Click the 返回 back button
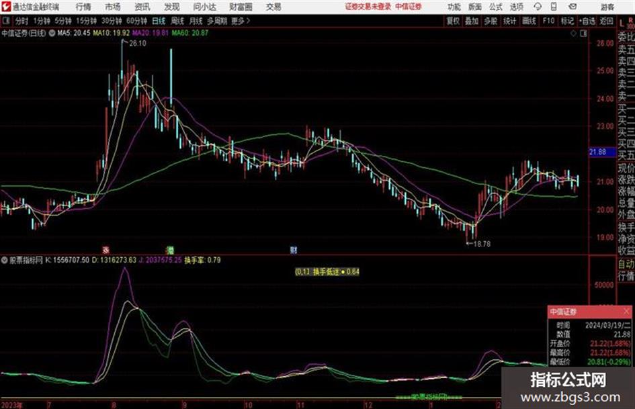 (607, 21)
